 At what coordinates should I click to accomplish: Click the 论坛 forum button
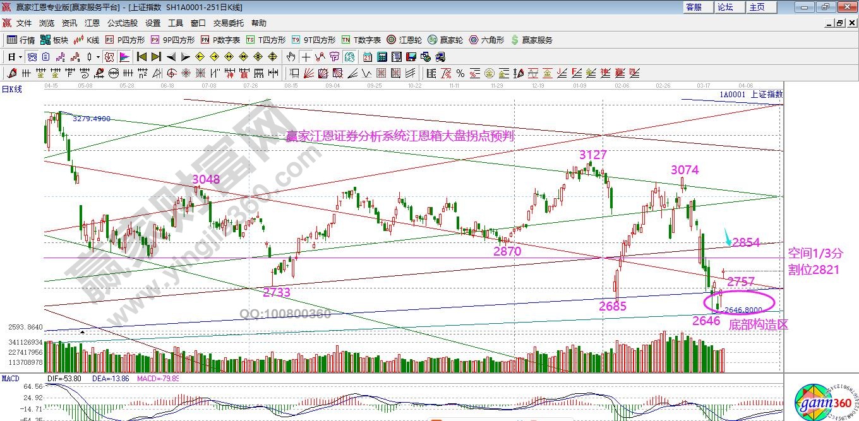pyautogui.click(x=725, y=7)
